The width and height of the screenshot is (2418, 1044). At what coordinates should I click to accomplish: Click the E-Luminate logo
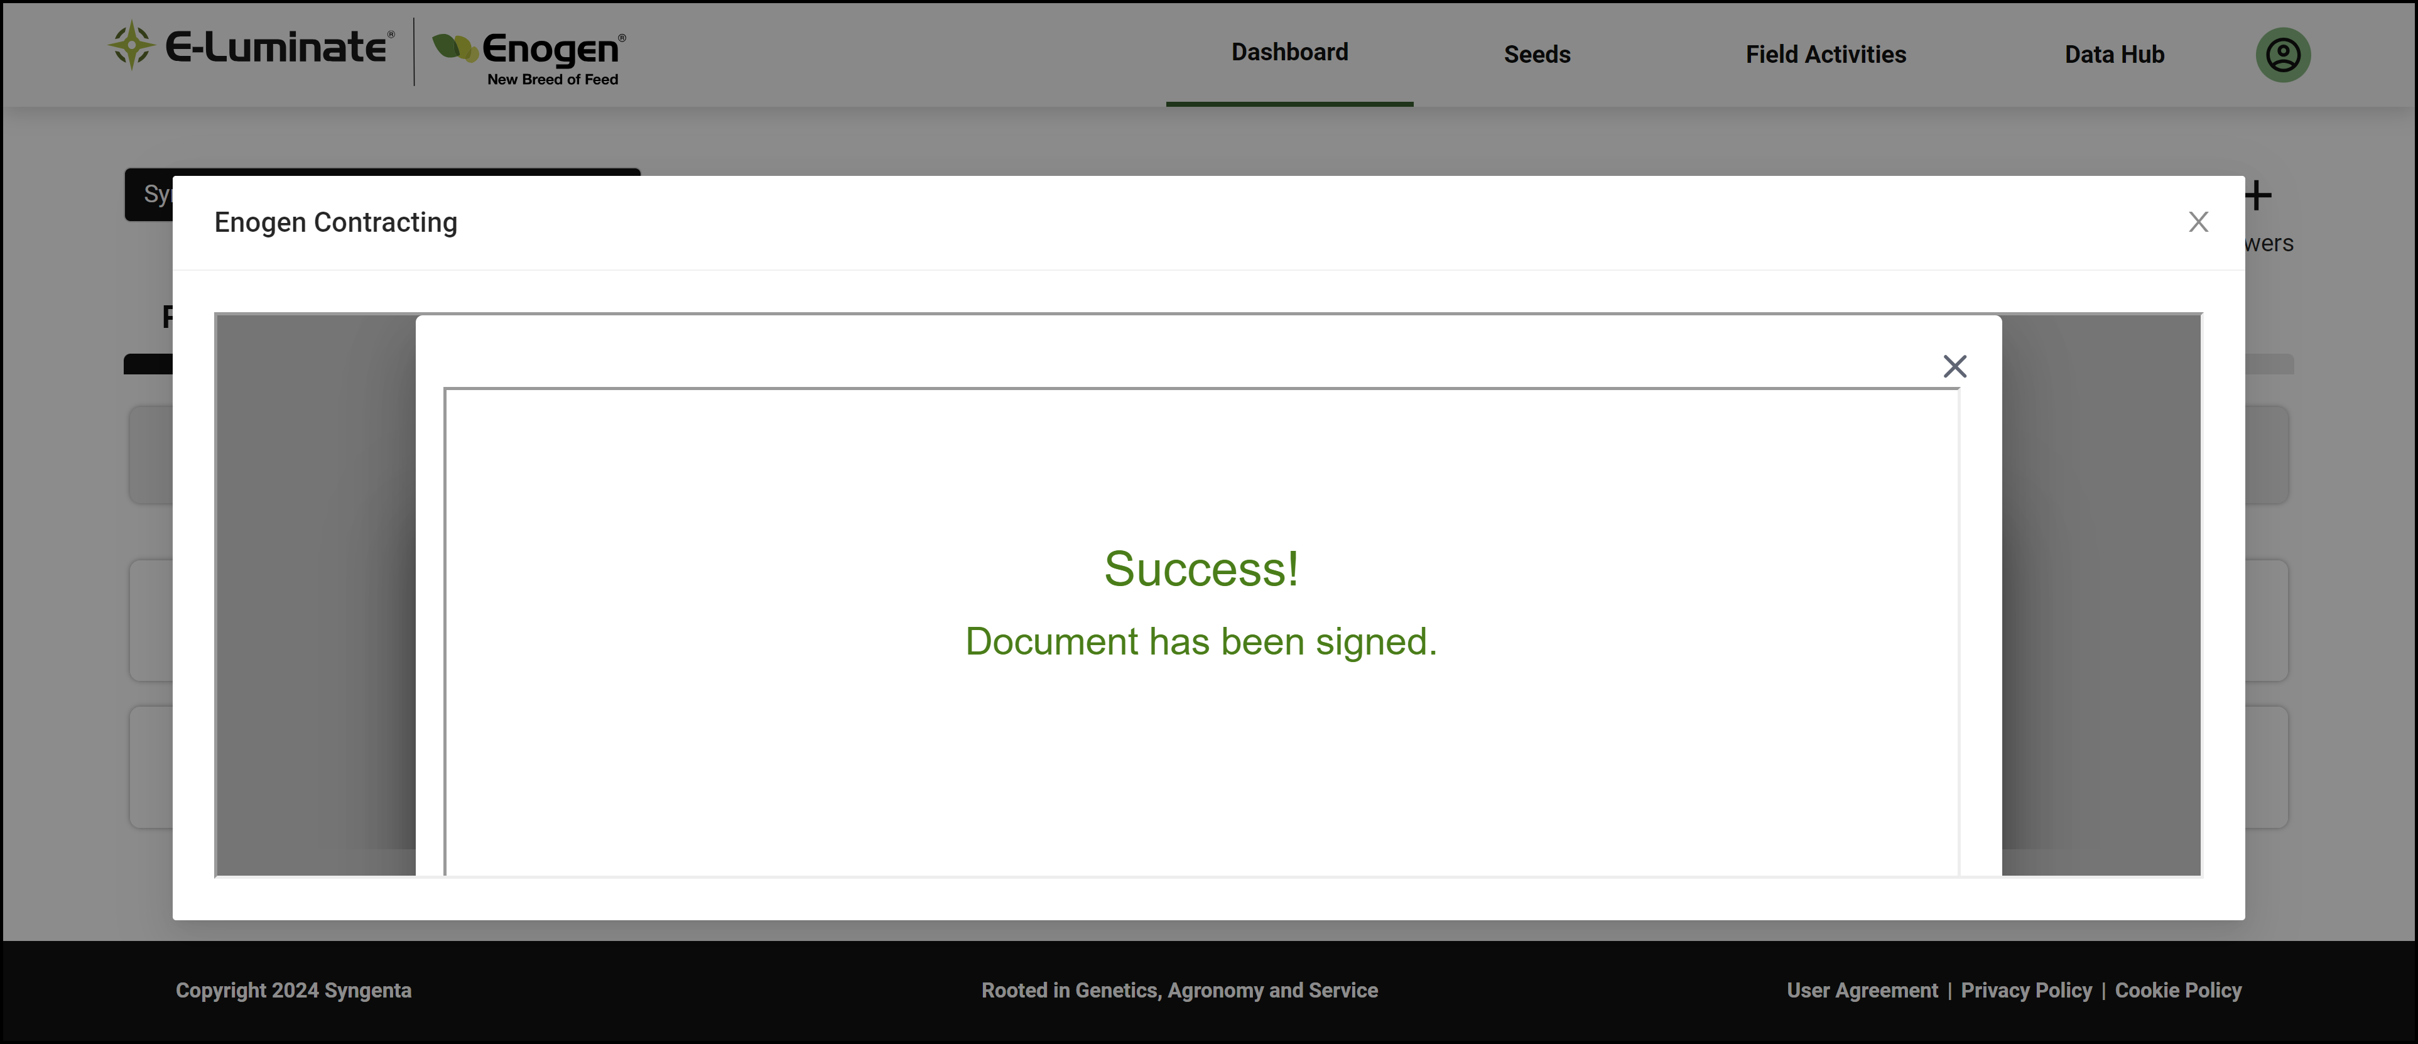click(x=252, y=46)
